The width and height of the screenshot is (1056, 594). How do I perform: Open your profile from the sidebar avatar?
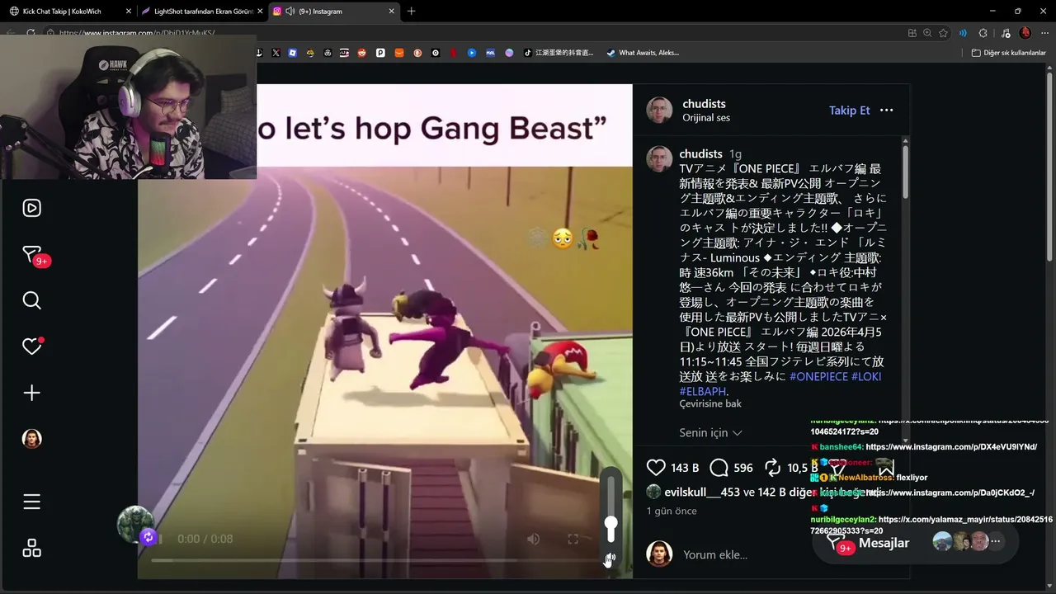pyautogui.click(x=31, y=439)
